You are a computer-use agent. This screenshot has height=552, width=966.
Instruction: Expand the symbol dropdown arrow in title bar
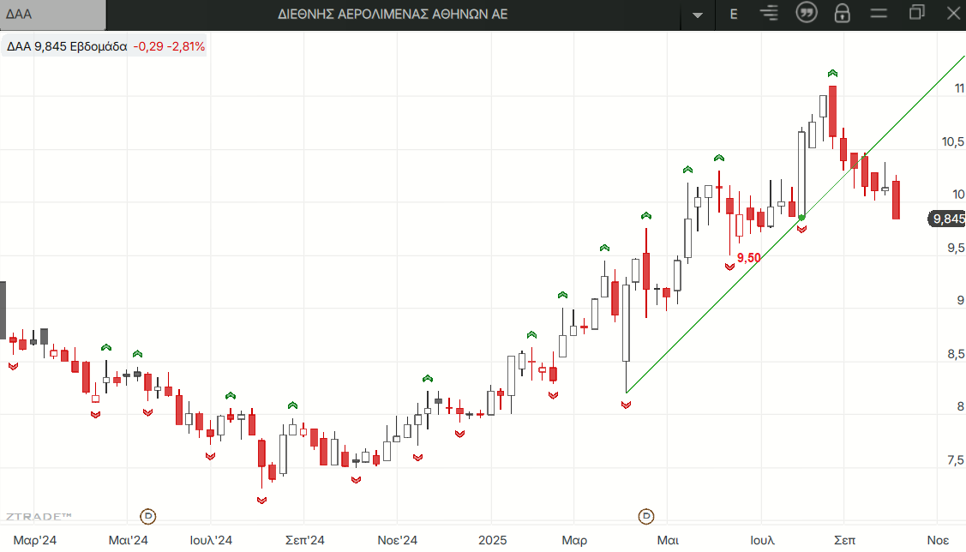698,15
